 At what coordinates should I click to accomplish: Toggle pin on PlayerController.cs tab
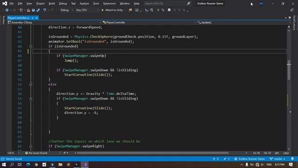click(33, 18)
